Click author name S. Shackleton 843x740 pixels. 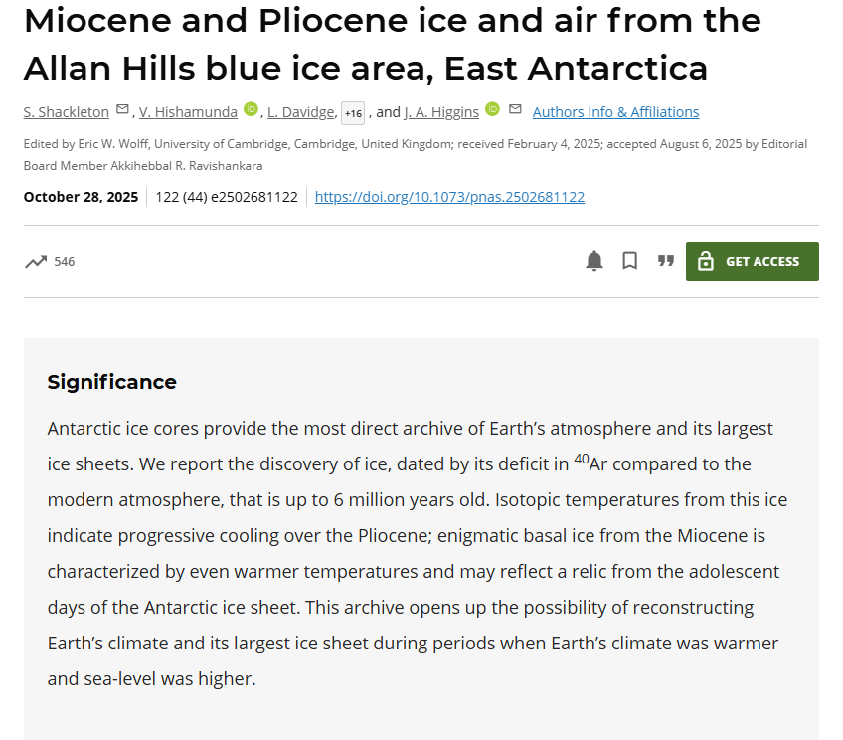tap(67, 112)
